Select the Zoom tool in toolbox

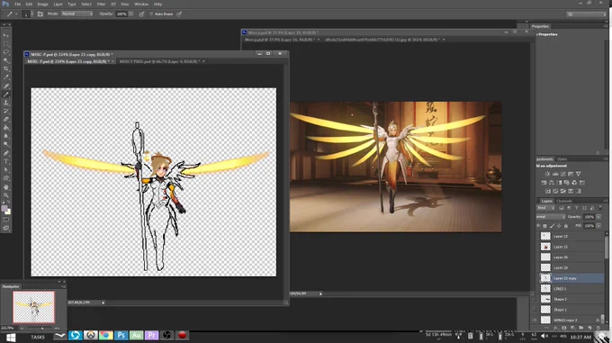click(6, 195)
